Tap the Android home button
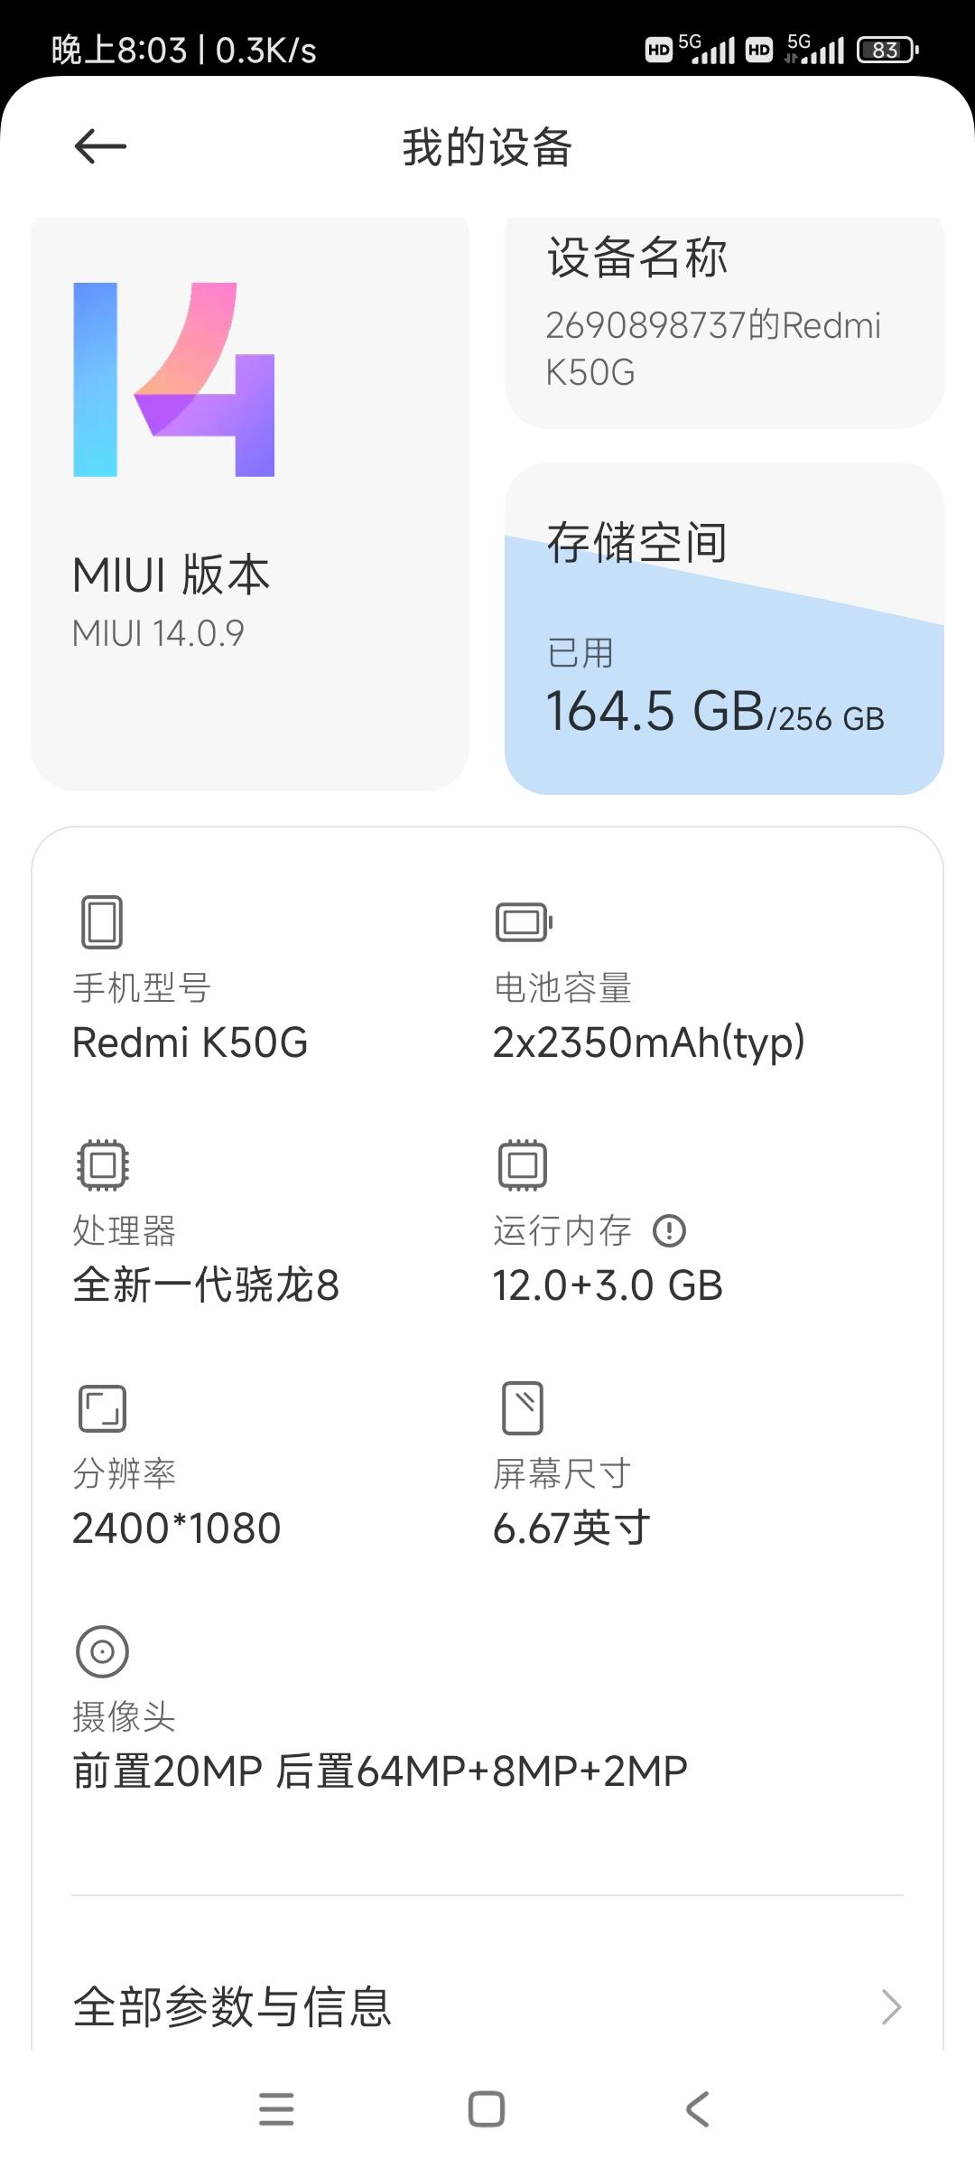The width and height of the screenshot is (975, 2168). [x=487, y=2109]
